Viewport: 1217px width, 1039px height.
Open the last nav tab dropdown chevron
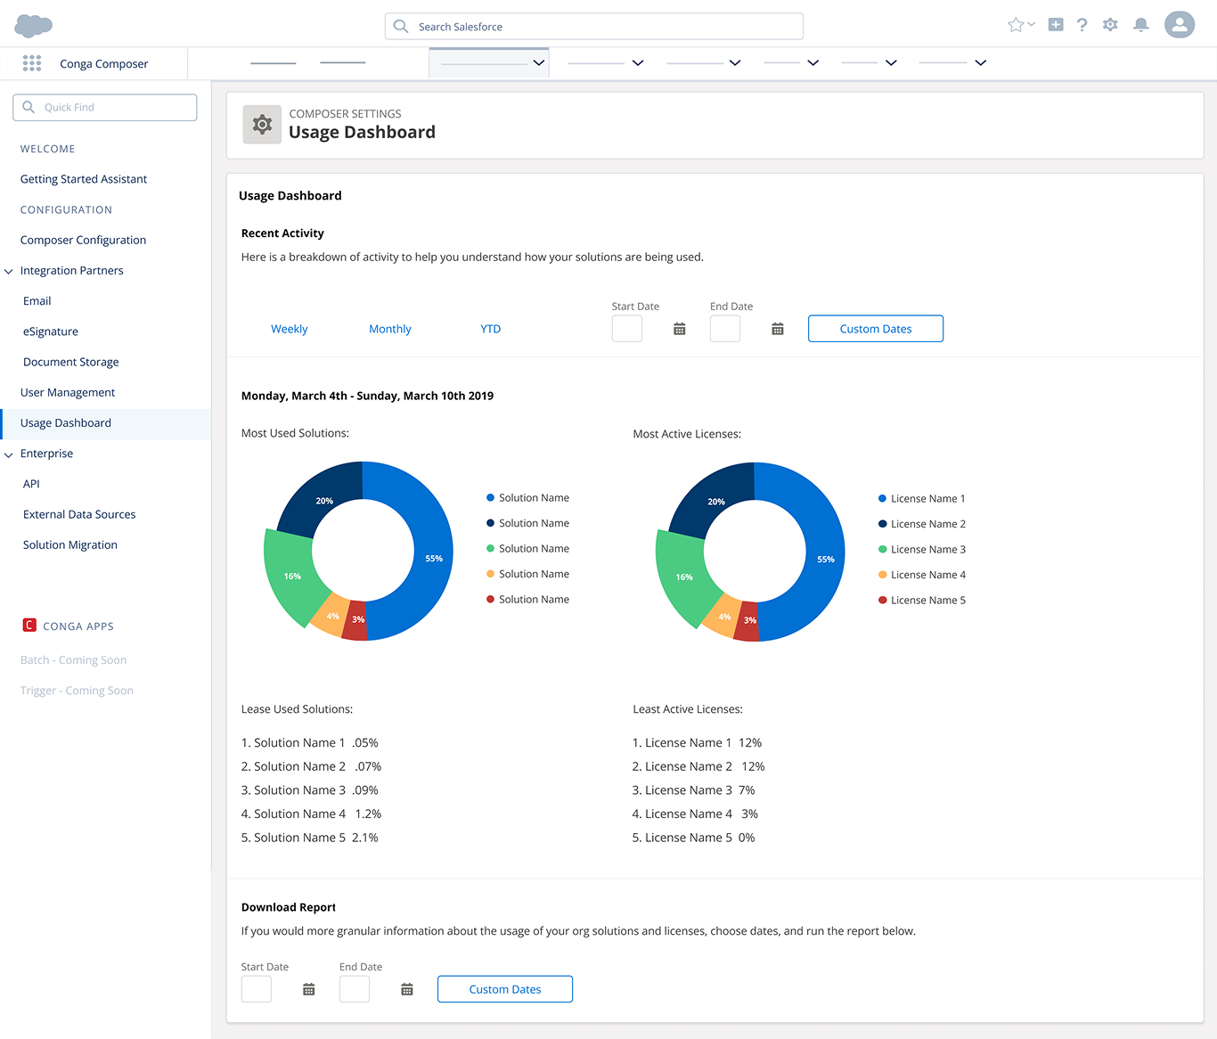[x=980, y=62]
